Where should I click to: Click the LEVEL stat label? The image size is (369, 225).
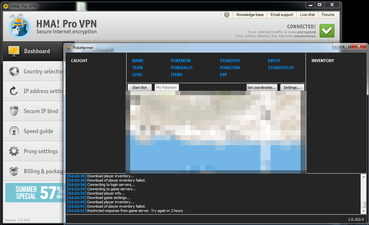coord(138,74)
